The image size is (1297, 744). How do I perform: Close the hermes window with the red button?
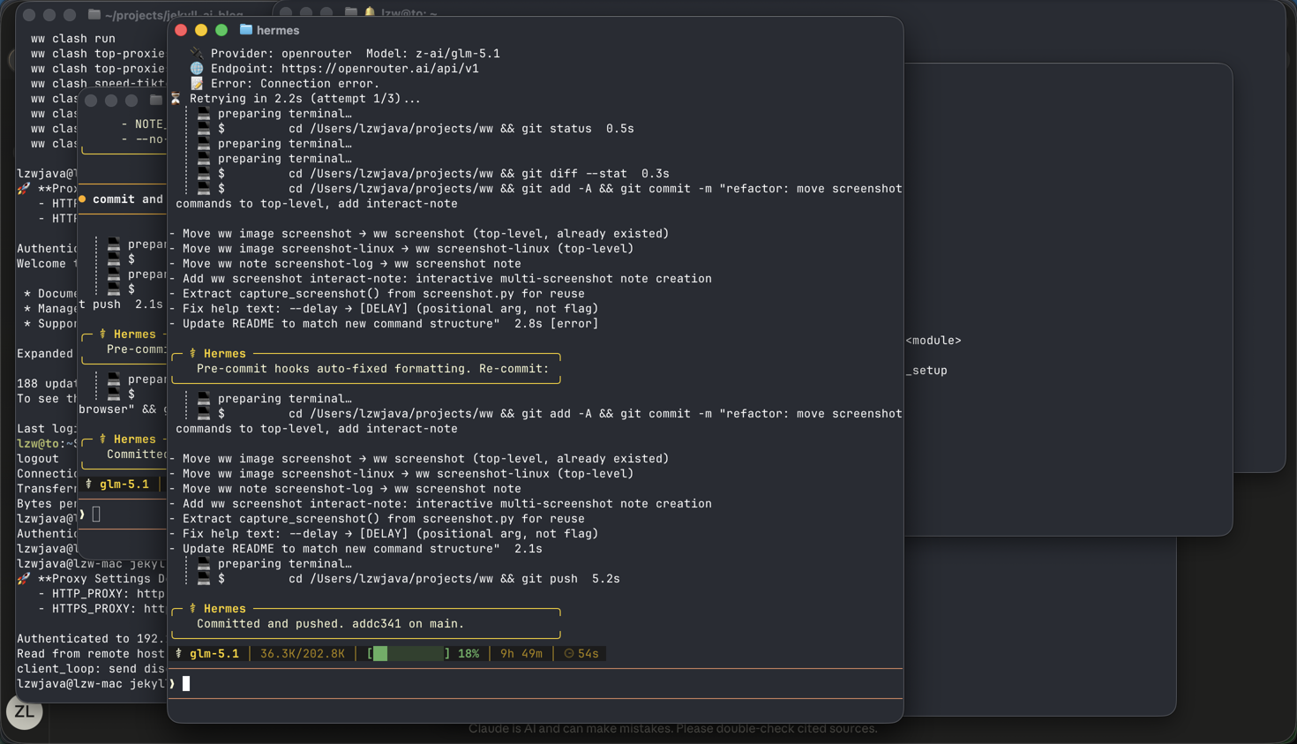tap(181, 30)
